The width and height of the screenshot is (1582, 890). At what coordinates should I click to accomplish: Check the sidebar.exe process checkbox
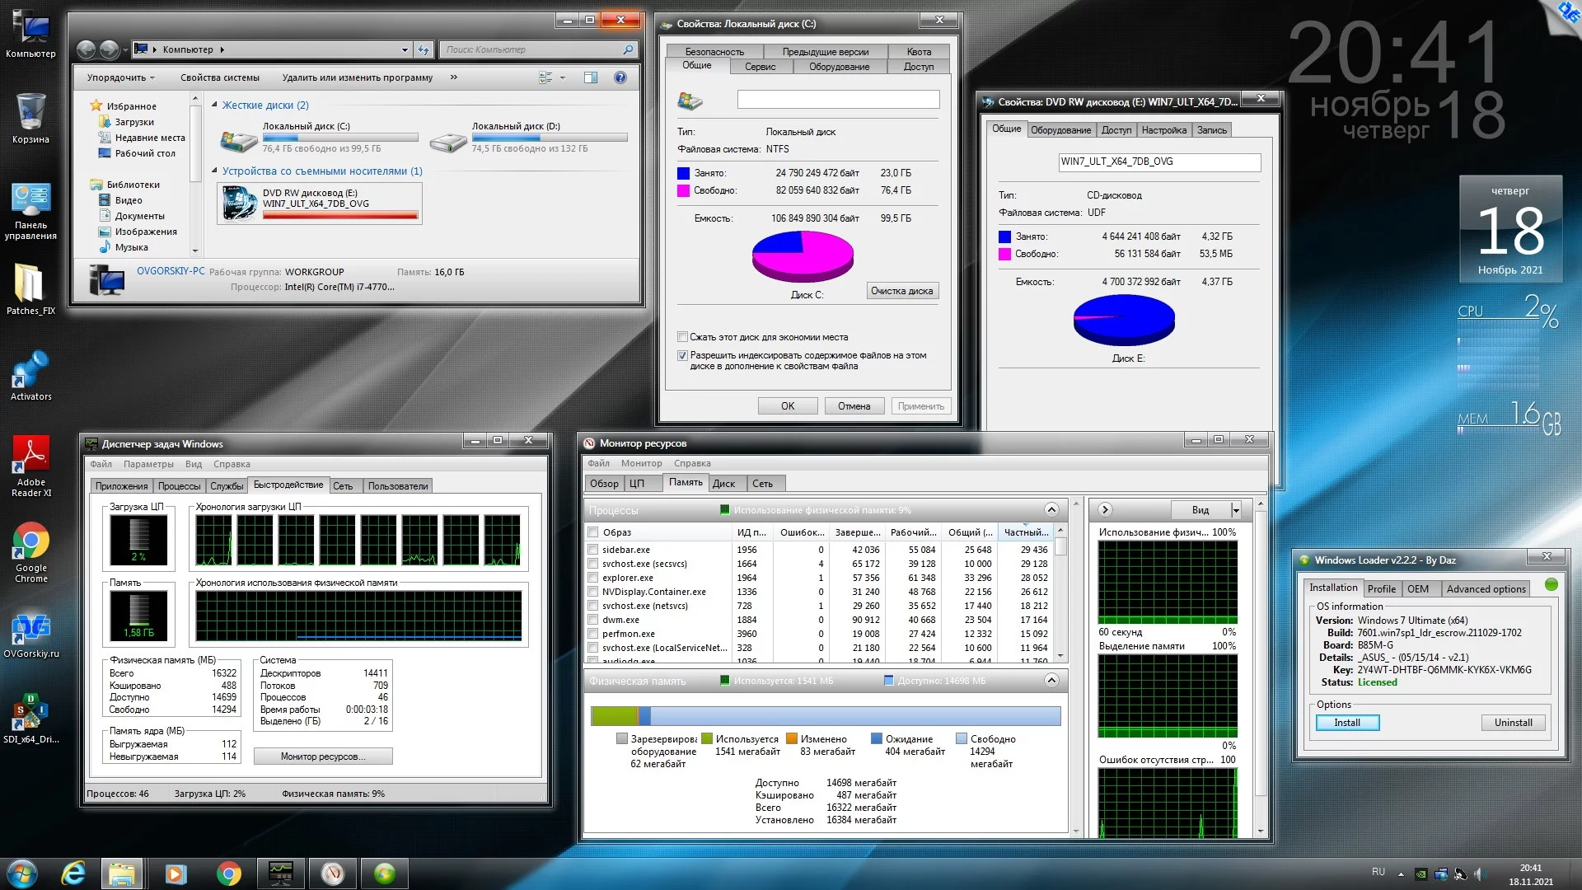tap(592, 550)
